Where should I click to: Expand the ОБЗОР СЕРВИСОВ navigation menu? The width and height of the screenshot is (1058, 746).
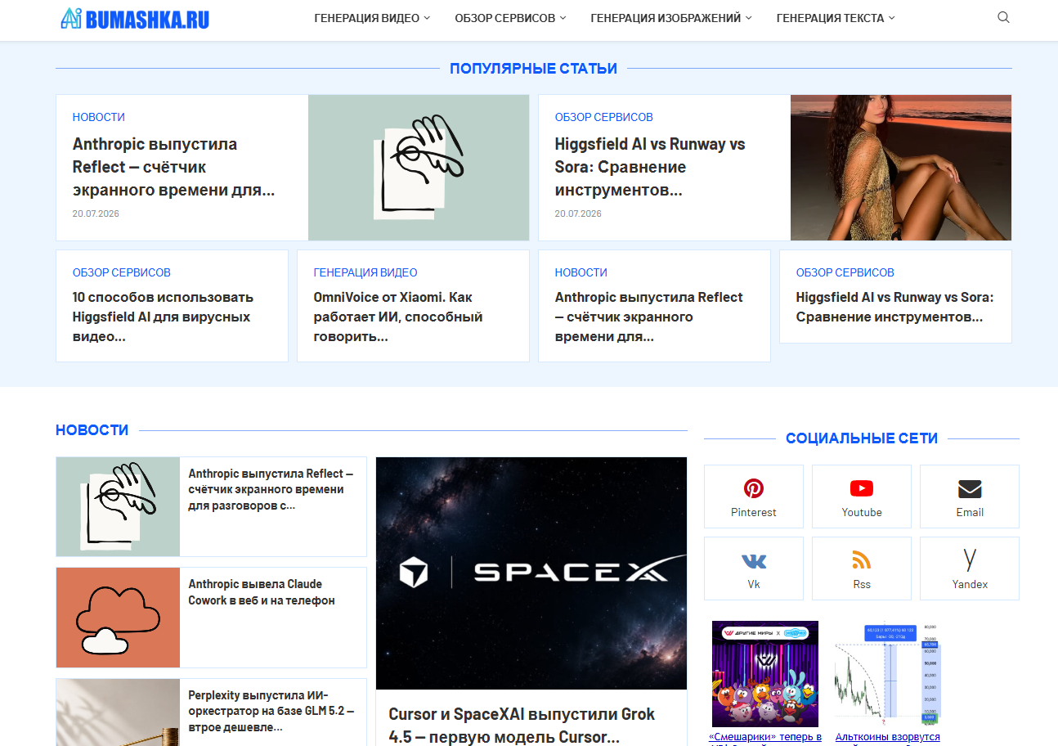point(510,18)
